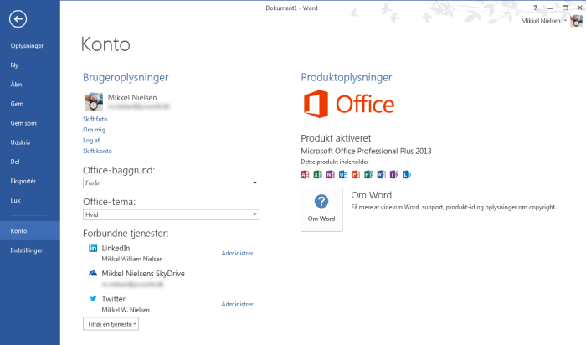Click the Twitter service name
This screenshot has height=345, width=586.
tap(114, 299)
